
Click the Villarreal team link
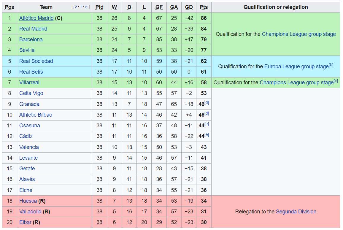(29, 83)
